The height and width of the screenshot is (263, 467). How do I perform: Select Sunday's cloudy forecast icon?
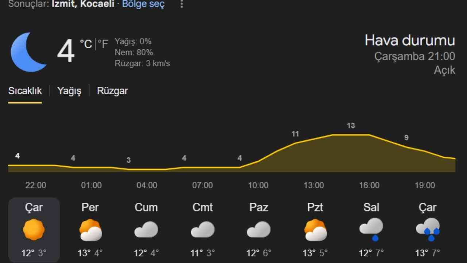pyautogui.click(x=259, y=230)
